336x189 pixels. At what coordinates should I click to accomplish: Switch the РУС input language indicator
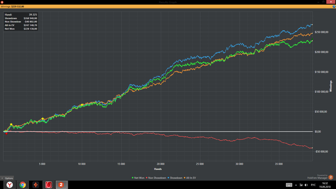(313, 185)
